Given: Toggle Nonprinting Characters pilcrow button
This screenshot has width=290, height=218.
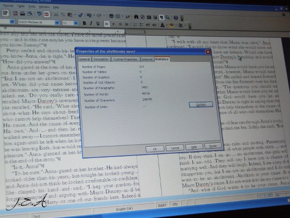Looking at the screenshot, I should pos(161,17).
